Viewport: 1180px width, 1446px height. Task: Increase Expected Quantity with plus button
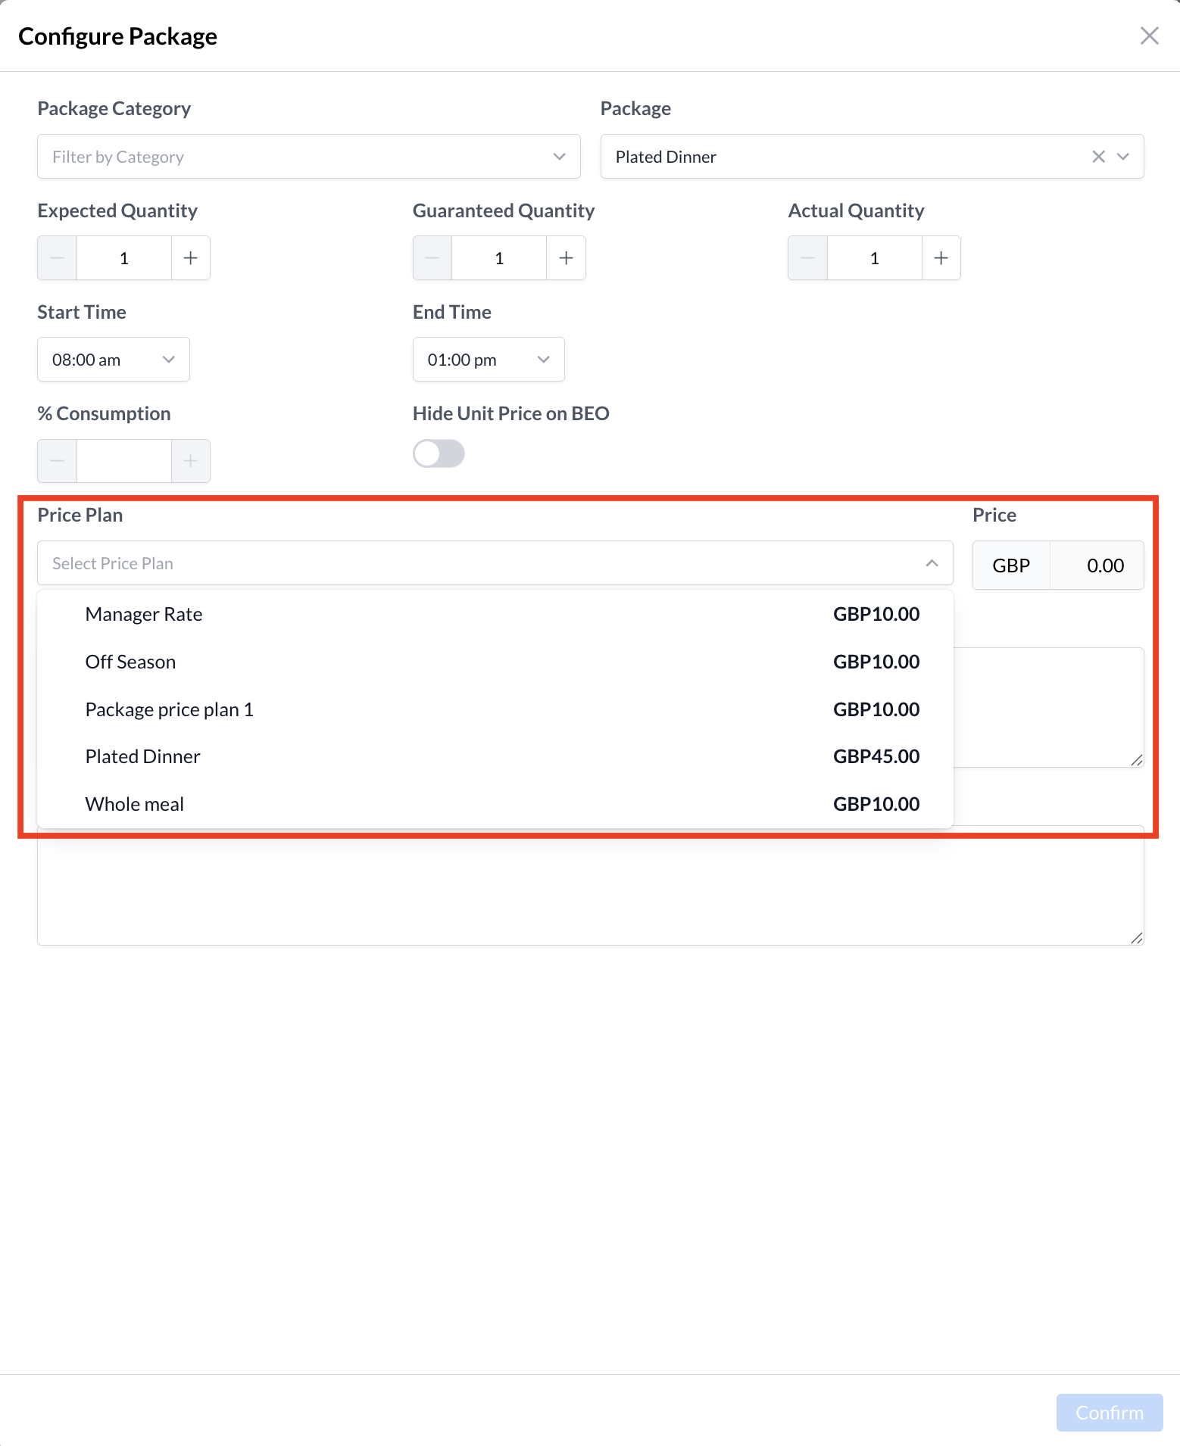coord(191,258)
